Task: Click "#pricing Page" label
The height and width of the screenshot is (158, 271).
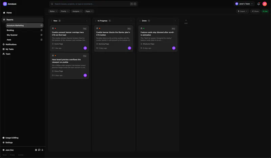Action: click(x=104, y=44)
